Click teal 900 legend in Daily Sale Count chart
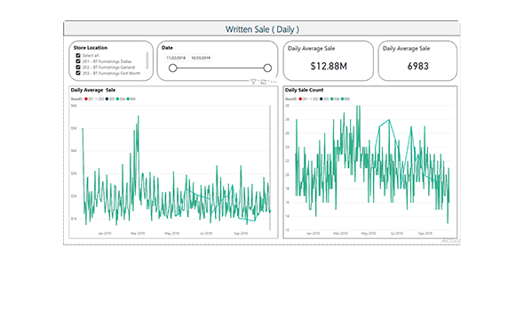 [345, 99]
